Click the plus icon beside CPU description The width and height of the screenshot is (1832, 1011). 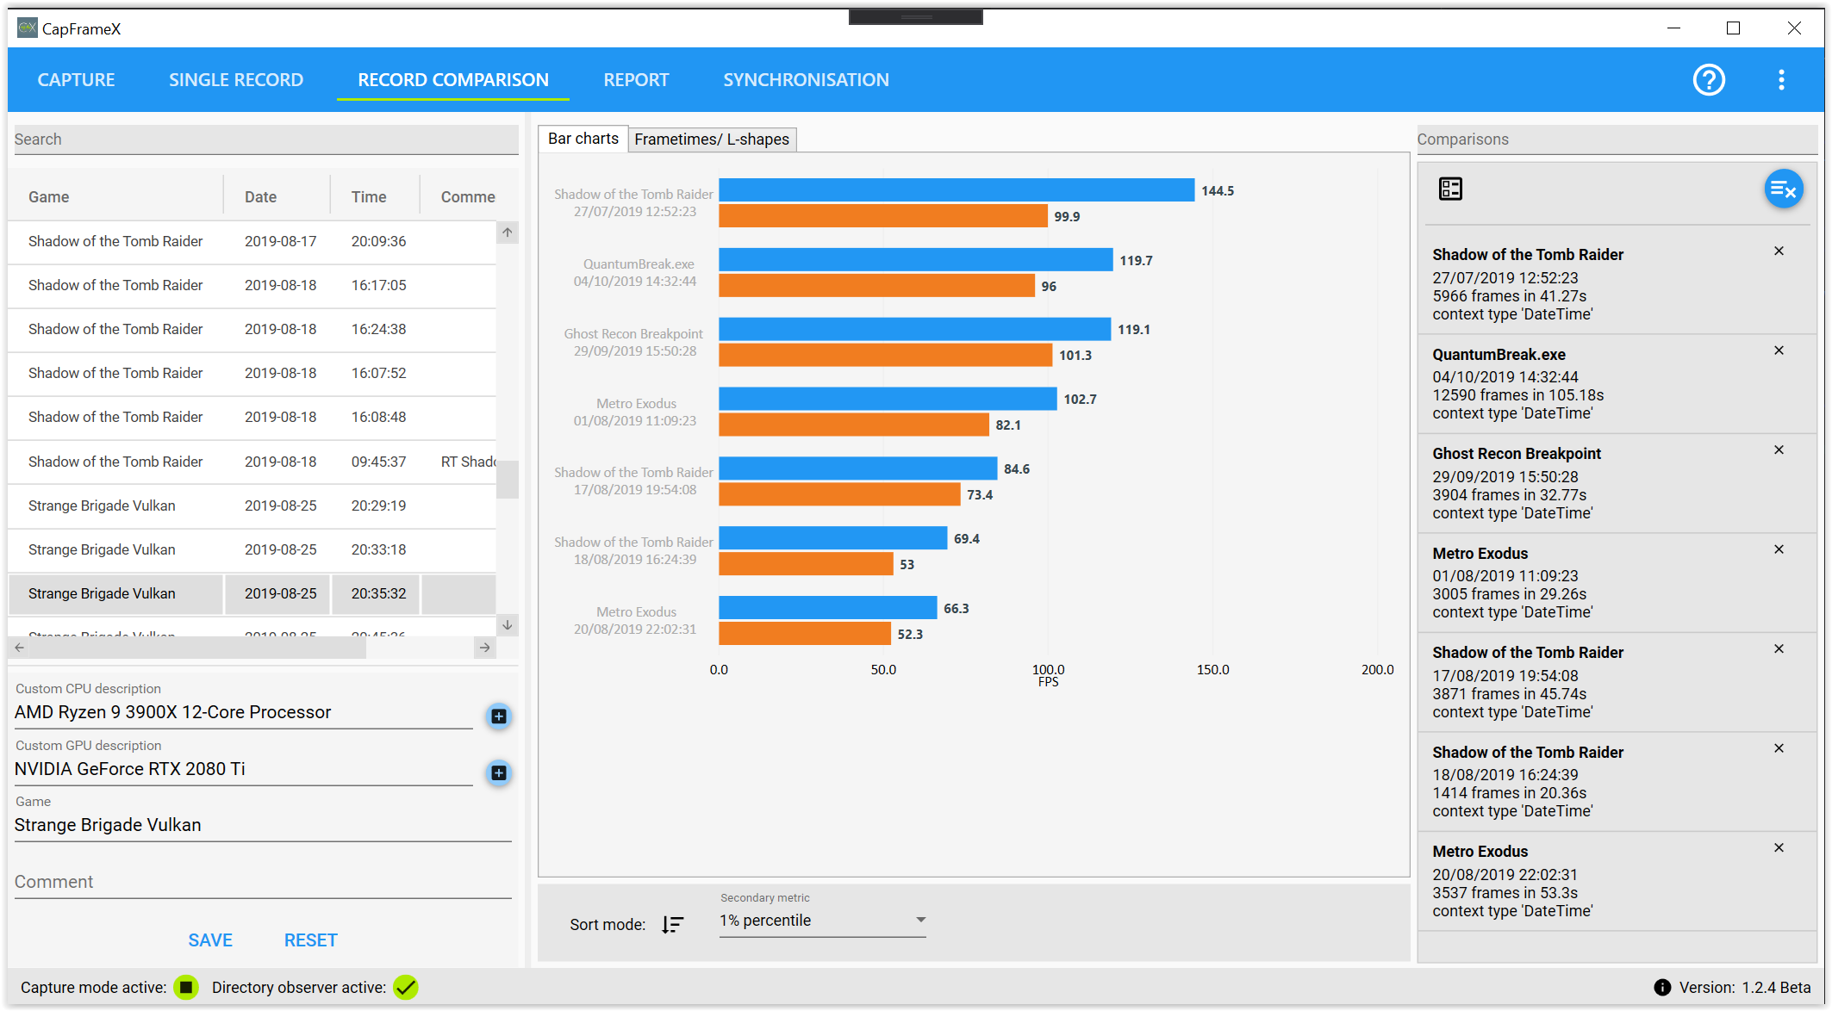click(498, 716)
